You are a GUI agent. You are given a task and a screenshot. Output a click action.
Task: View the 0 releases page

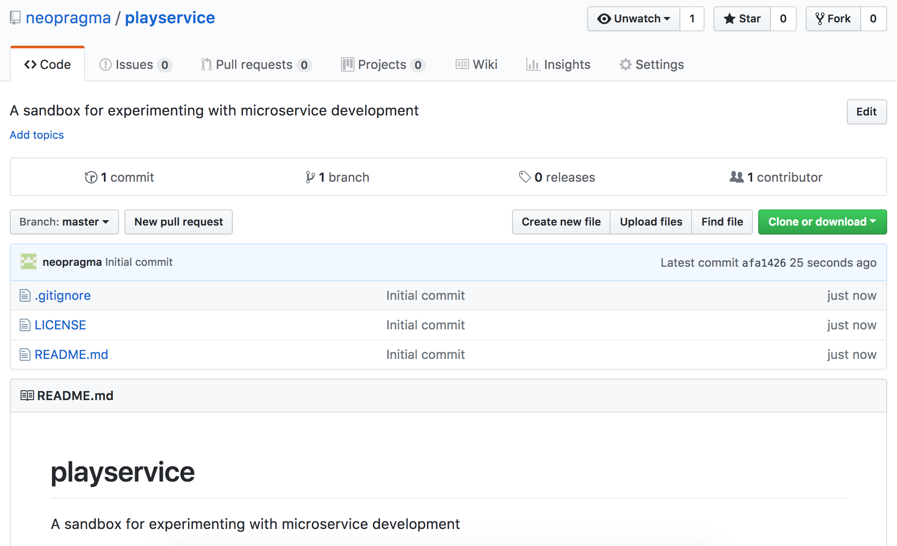(557, 177)
